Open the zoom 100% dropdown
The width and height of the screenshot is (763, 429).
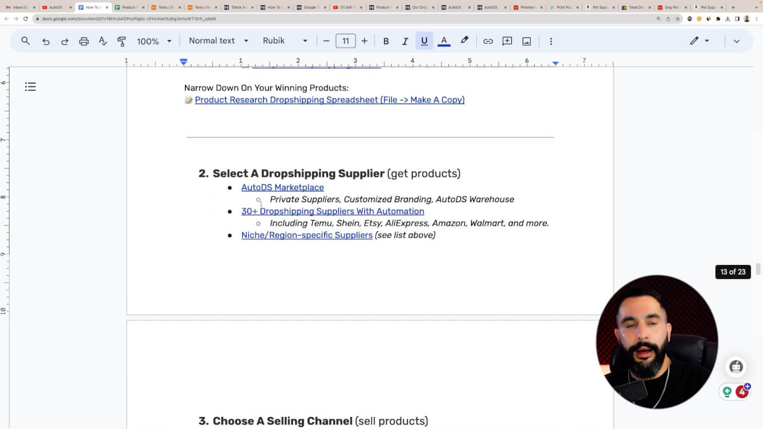pyautogui.click(x=154, y=41)
